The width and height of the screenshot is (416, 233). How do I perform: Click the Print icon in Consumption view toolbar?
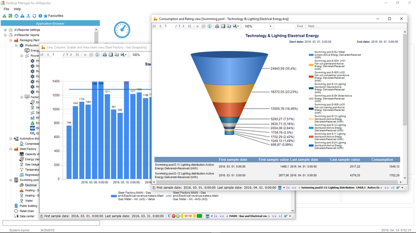tap(217, 26)
